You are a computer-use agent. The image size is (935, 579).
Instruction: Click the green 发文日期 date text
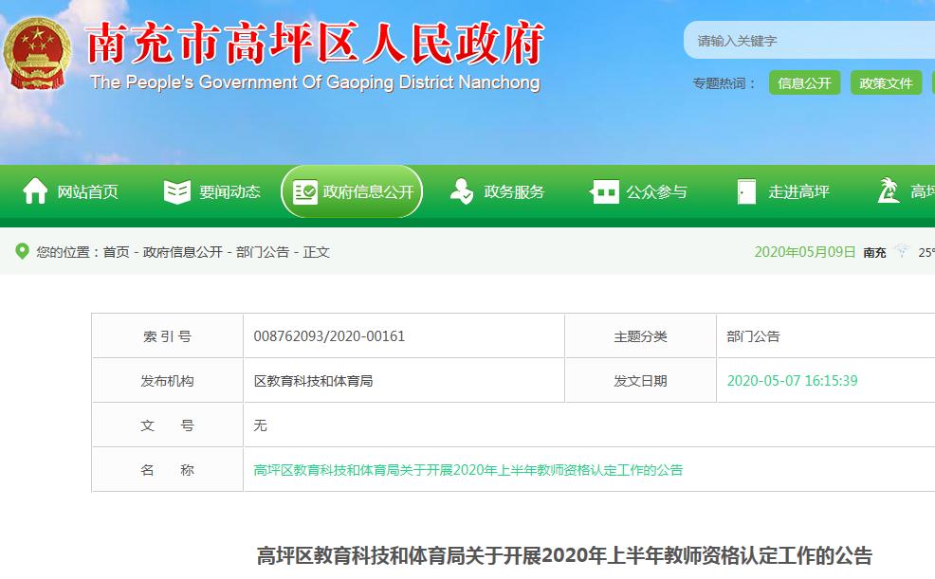791,380
